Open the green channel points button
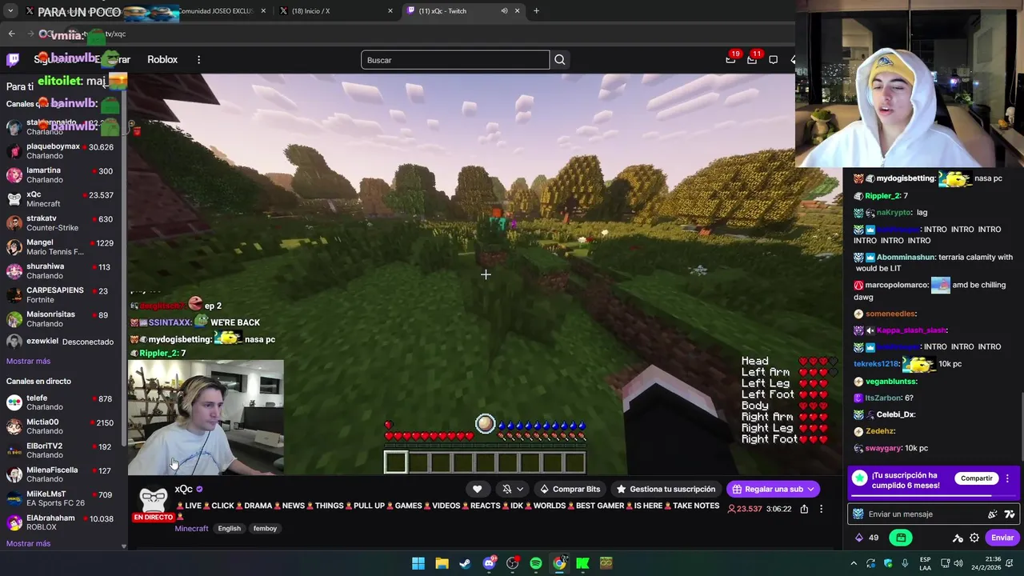Image resolution: width=1024 pixels, height=576 pixels. (x=901, y=538)
